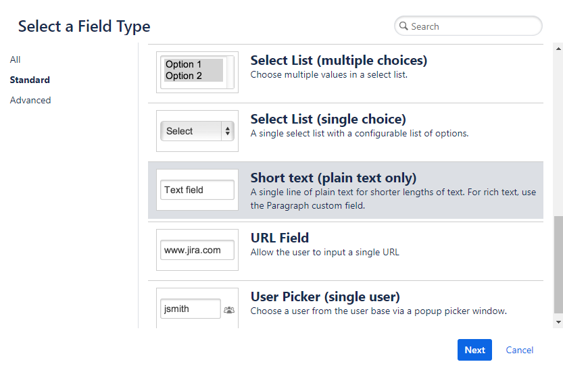563x387 pixels.
Task: Click the scrollbar up arrow
Action: (558, 49)
